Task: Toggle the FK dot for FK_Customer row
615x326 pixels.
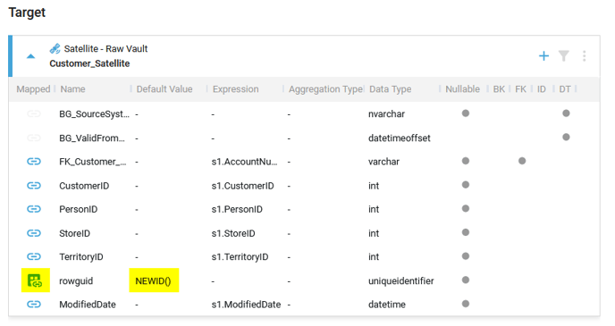Action: 522,161
